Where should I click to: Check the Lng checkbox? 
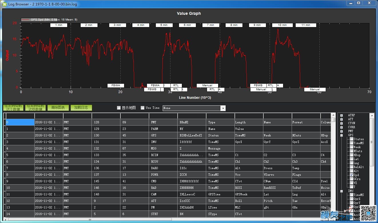click(351, 163)
